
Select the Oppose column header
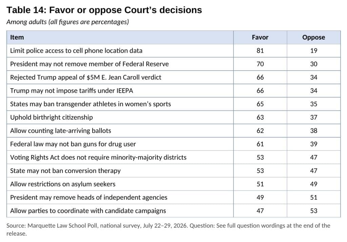pyautogui.click(x=313, y=37)
